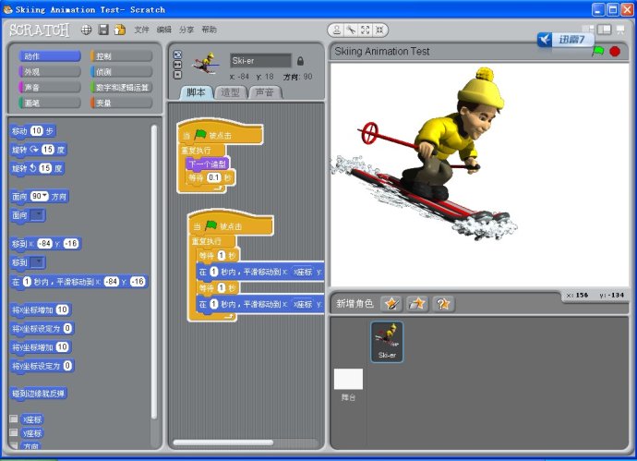Open the 面向 target dropdown in palette
637x461 pixels.
pyautogui.click(x=37, y=215)
